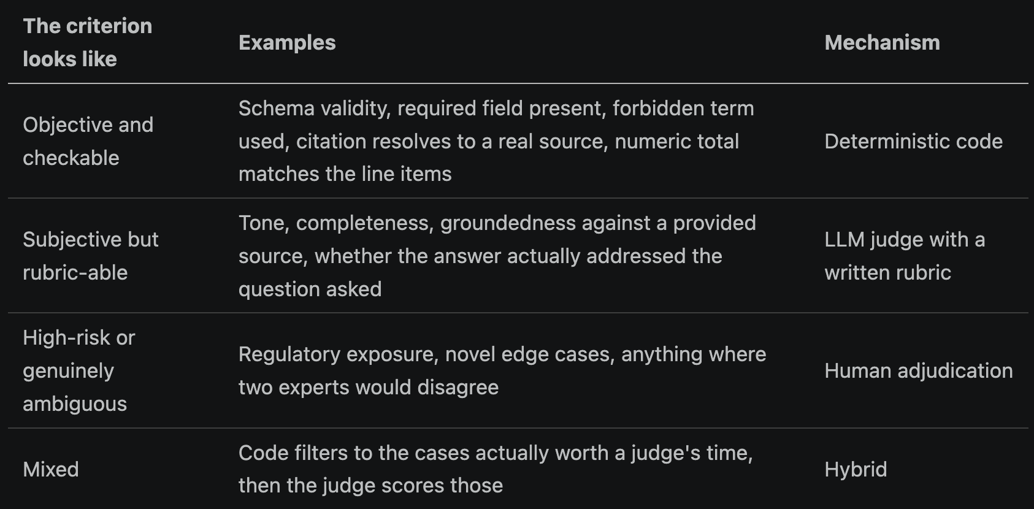Click the 'question asked' text line

click(x=310, y=289)
